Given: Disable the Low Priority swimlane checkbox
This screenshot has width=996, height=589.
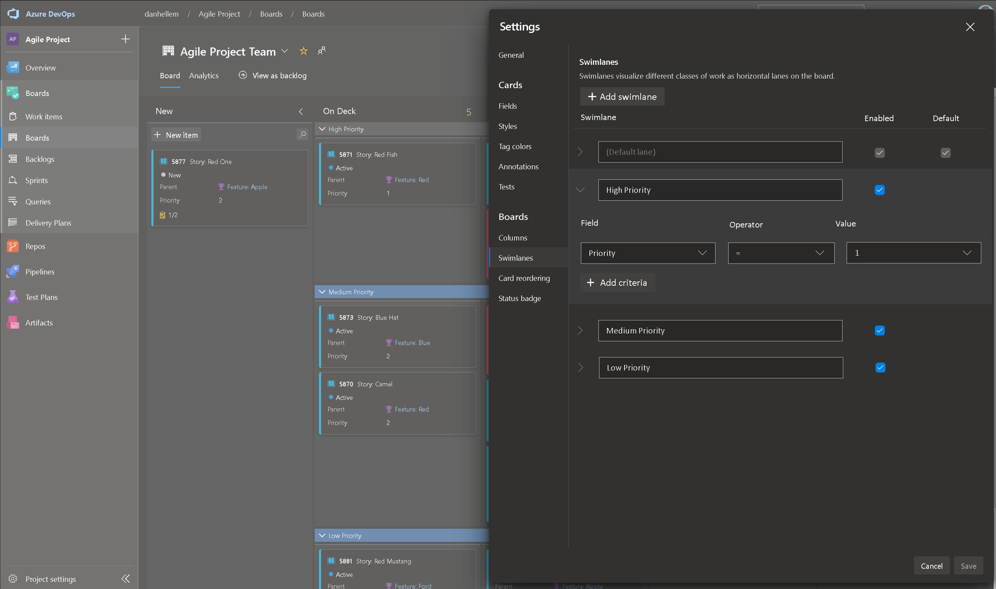Looking at the screenshot, I should coord(880,367).
